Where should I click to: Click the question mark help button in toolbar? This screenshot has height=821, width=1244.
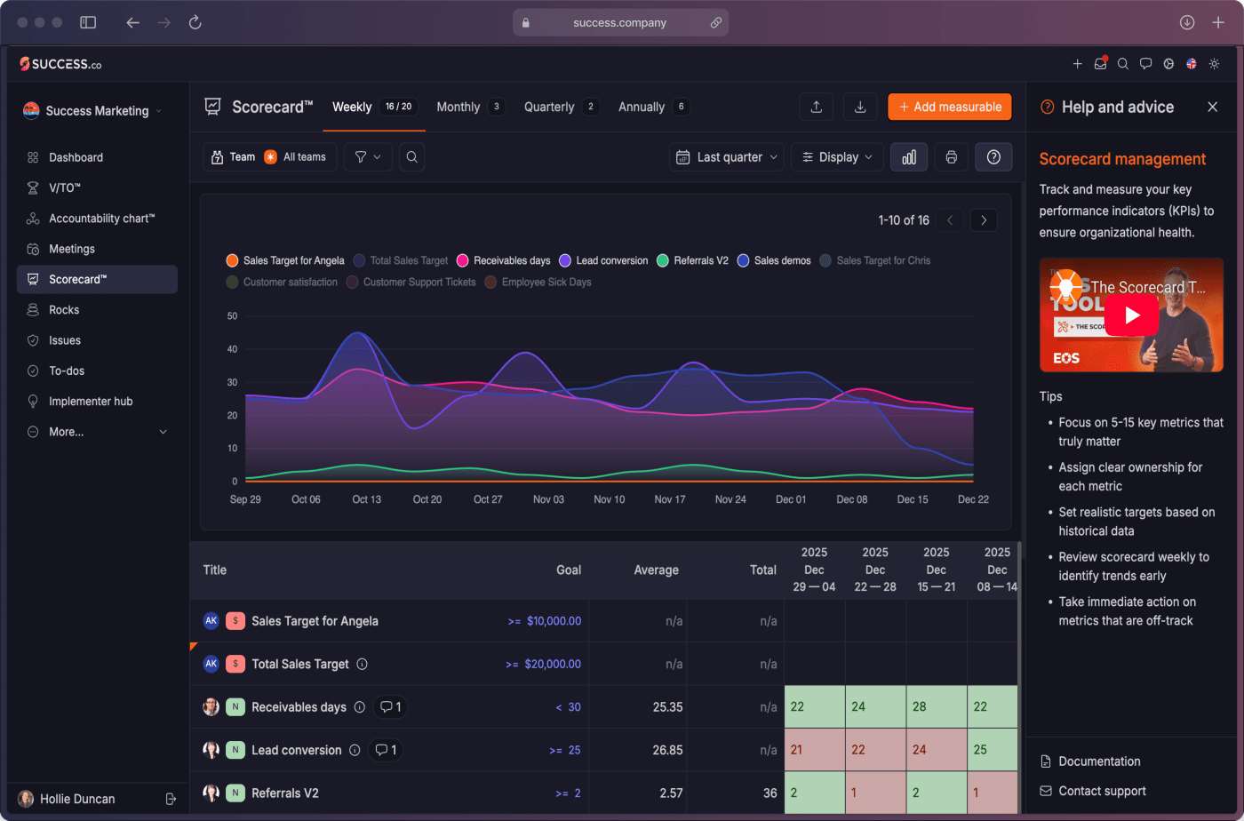(993, 157)
